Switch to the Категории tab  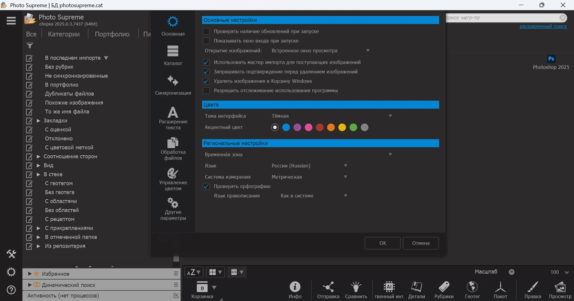64,34
